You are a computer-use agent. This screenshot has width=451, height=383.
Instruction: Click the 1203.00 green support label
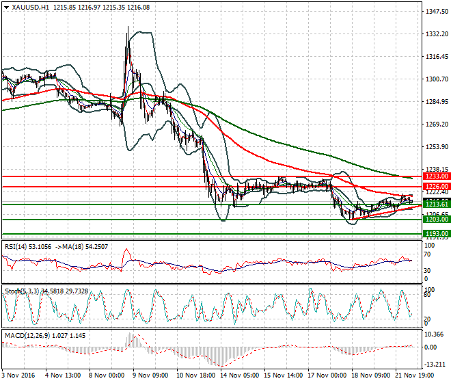(x=437, y=220)
